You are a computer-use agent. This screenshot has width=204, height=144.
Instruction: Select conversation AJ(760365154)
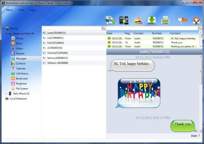pos(74,48)
